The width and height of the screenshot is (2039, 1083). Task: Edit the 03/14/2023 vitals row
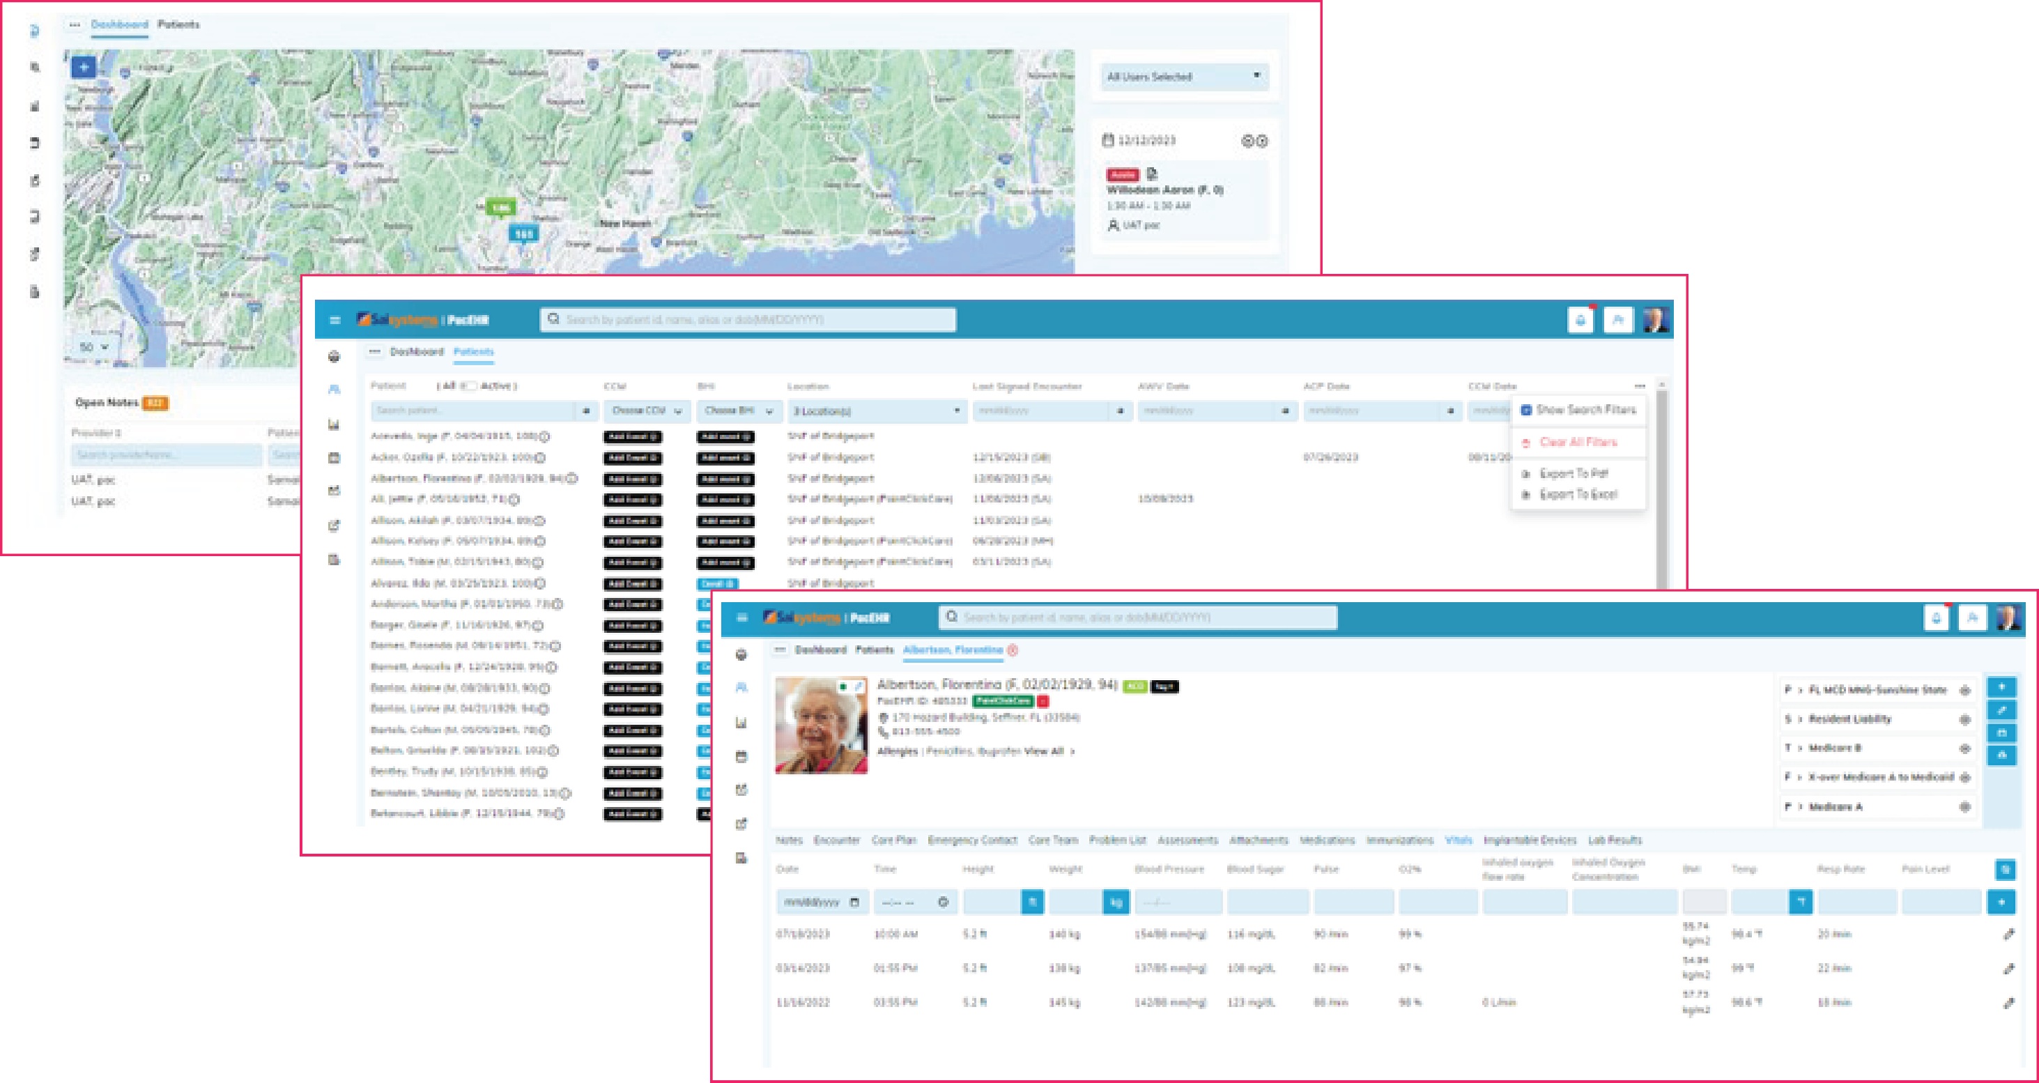[x=2009, y=968]
